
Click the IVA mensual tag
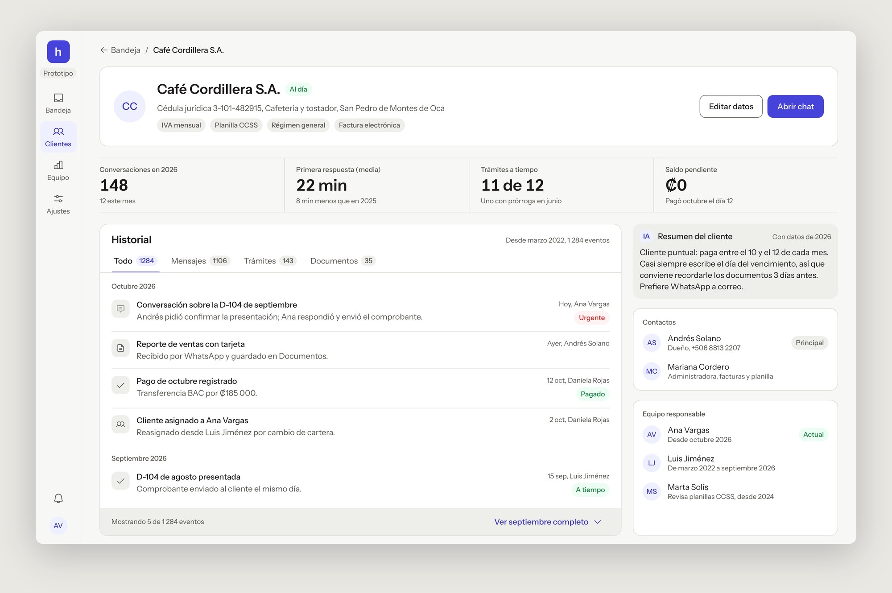[x=181, y=125]
